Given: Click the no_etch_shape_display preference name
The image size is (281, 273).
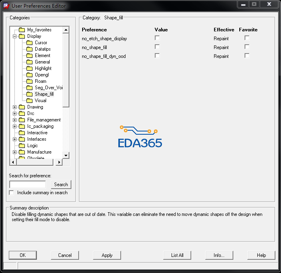Looking at the screenshot, I should 104,39.
